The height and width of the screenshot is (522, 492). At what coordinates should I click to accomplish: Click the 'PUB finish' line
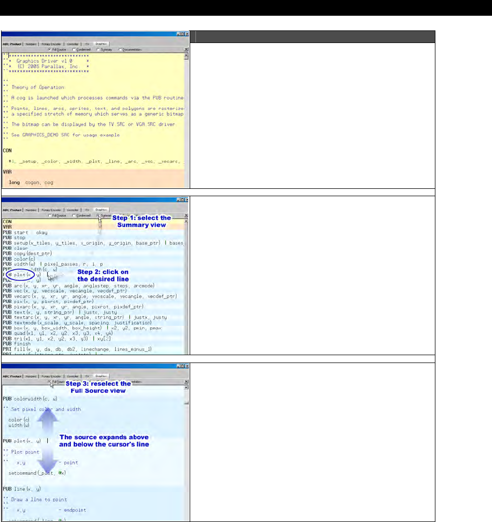point(17,344)
